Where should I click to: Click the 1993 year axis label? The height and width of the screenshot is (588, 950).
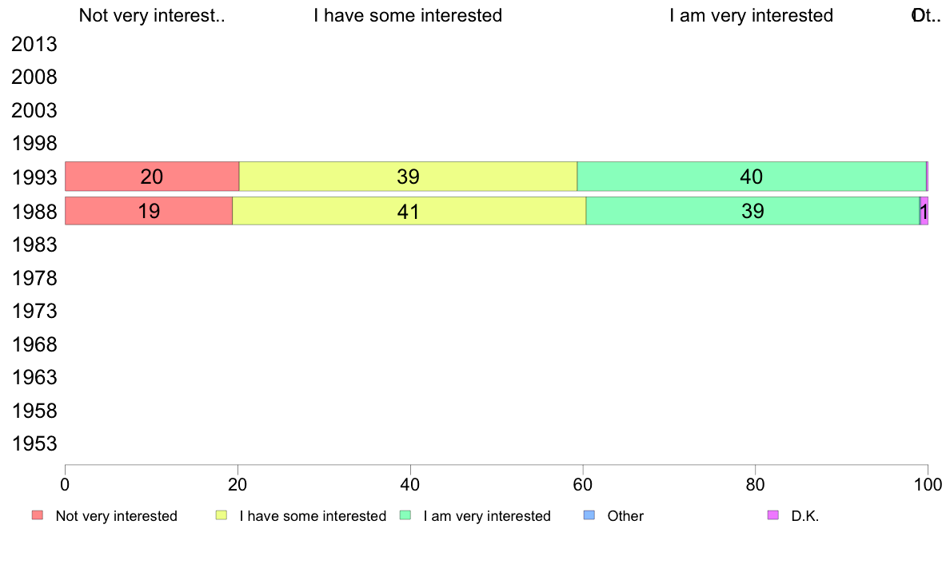[34, 177]
